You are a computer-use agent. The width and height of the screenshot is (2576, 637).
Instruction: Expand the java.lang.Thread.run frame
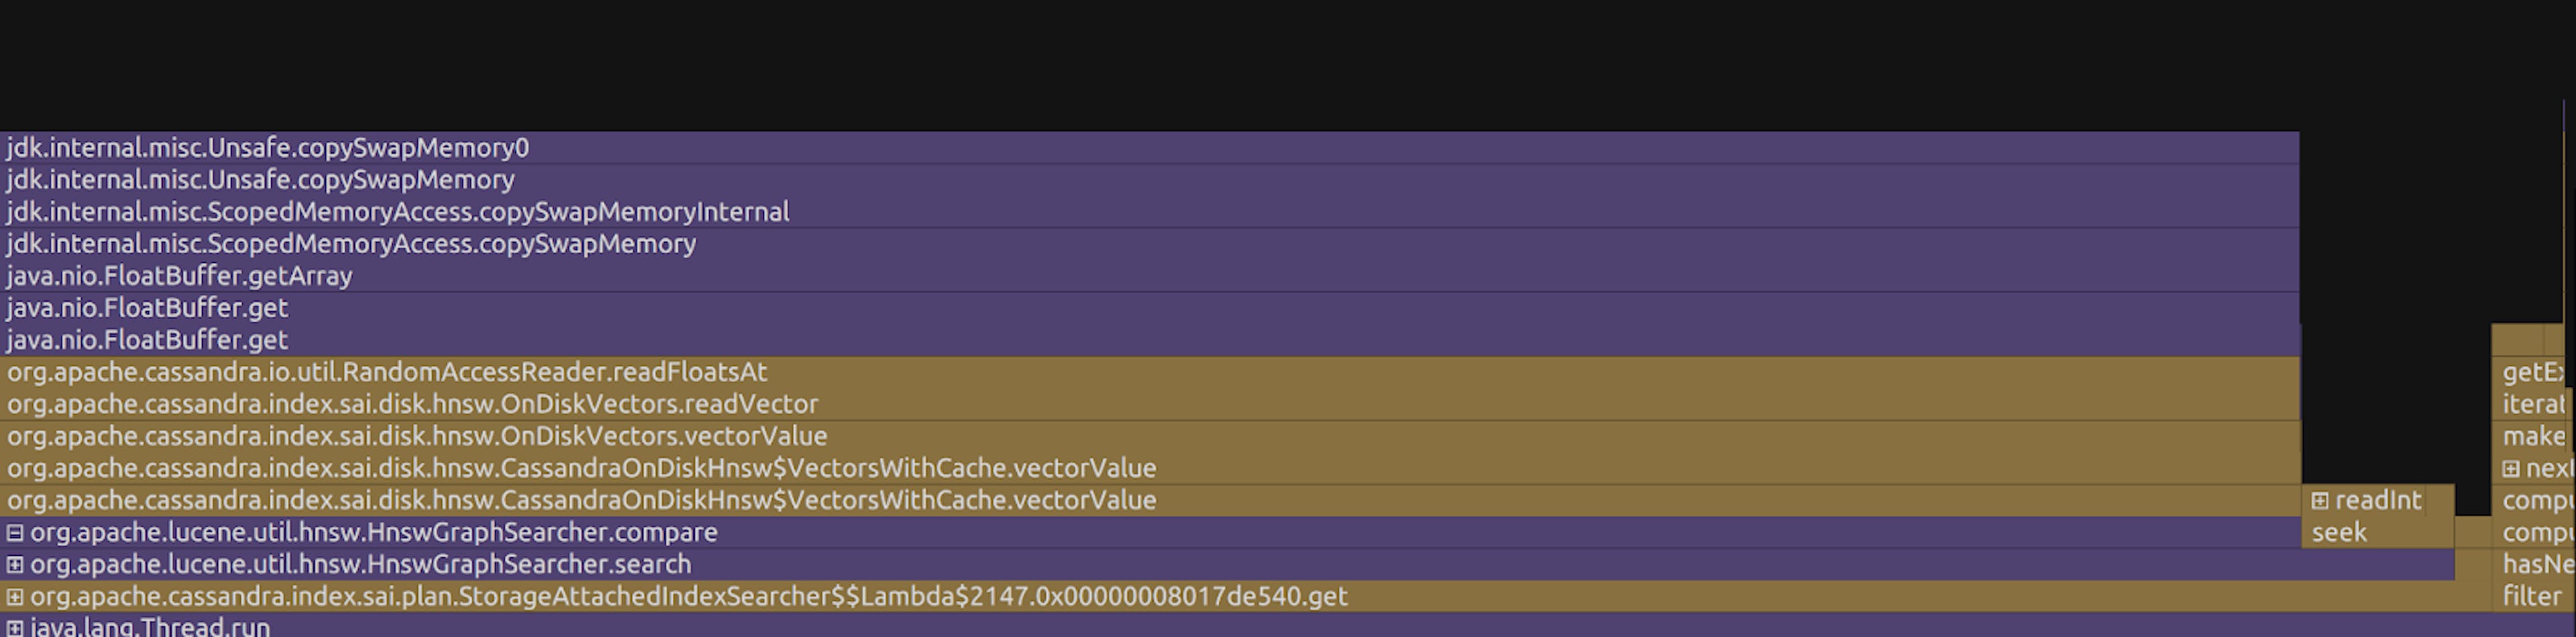[15, 628]
